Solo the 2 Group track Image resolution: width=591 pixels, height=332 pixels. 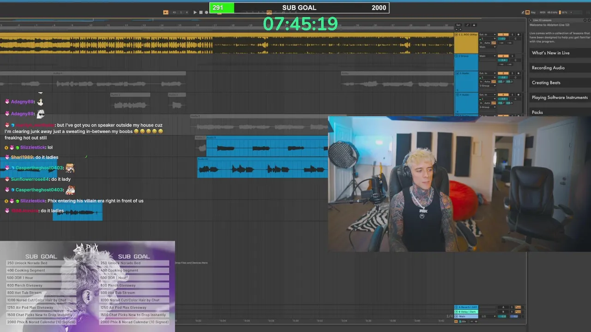click(513, 56)
